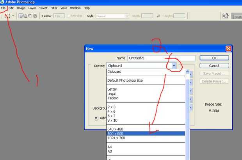The image size is (242, 160).
Task: Click the rectangular marquee tool preset icon
Action: (x=7, y=16)
